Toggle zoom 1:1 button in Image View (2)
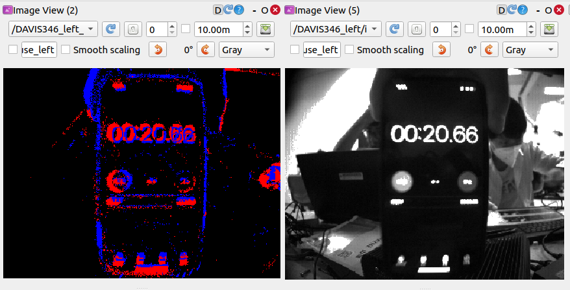Image resolution: width=570 pixels, height=290 pixels. (x=133, y=29)
